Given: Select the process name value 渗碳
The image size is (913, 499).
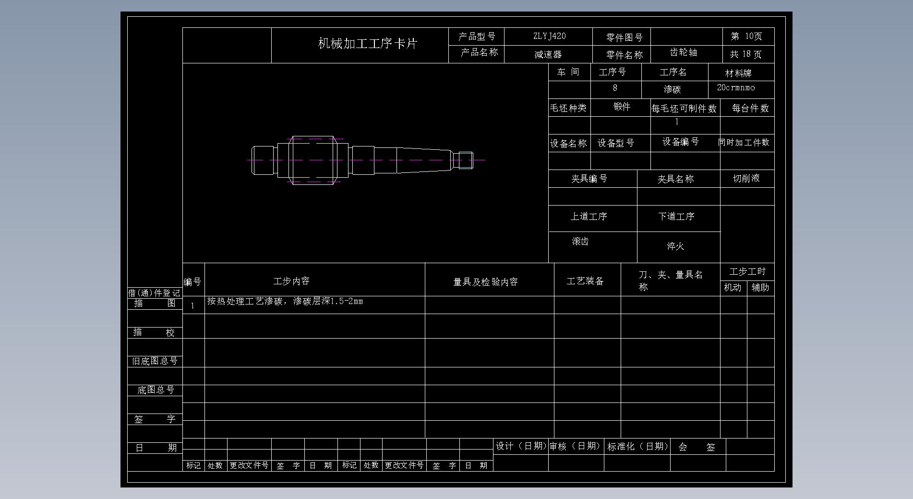Looking at the screenshot, I should [673, 89].
